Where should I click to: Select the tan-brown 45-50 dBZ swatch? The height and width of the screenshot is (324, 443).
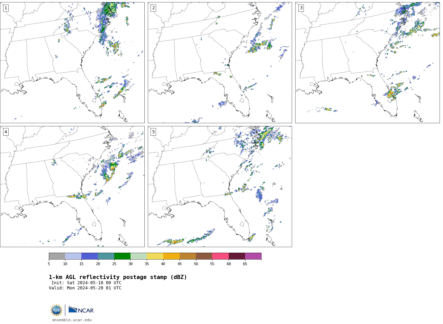[x=188, y=256]
